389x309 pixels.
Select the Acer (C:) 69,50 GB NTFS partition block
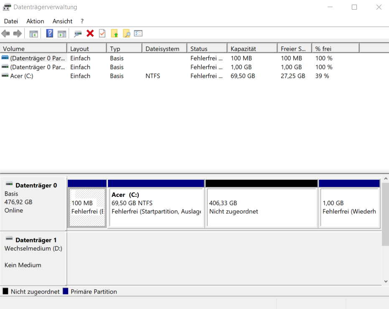[x=156, y=208]
